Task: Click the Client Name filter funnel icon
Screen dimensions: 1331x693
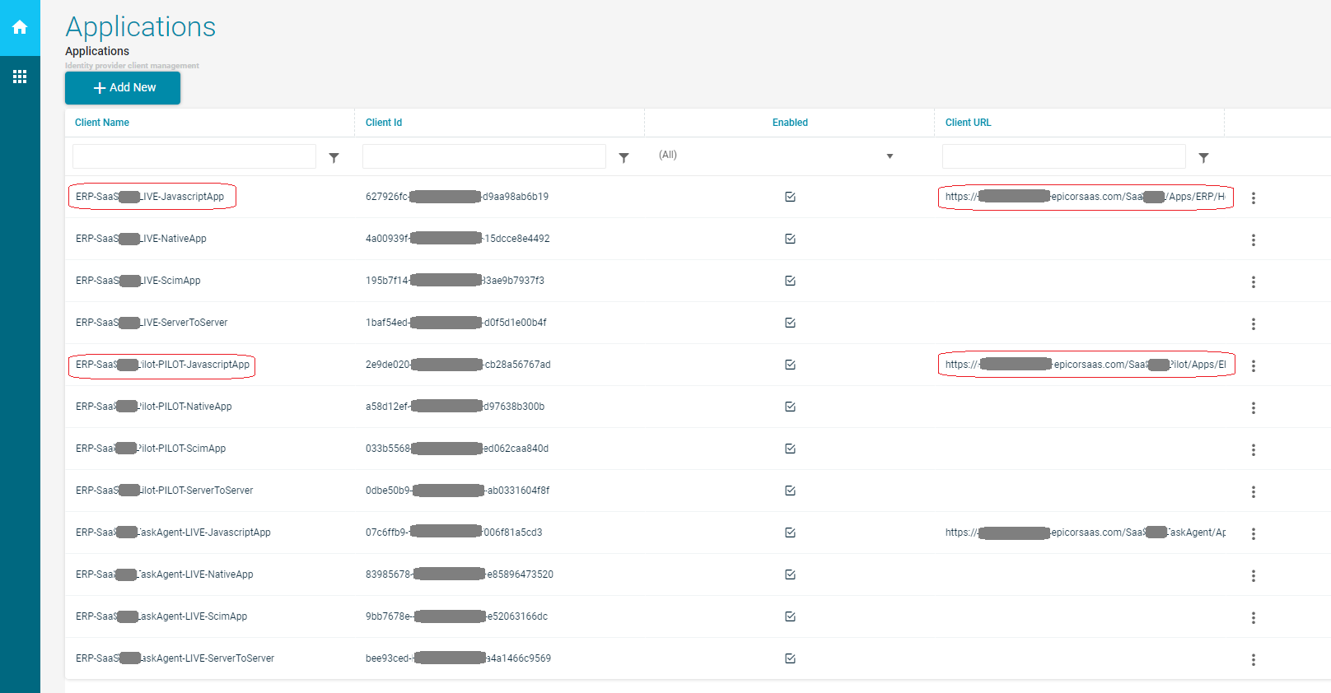Action: (x=334, y=157)
